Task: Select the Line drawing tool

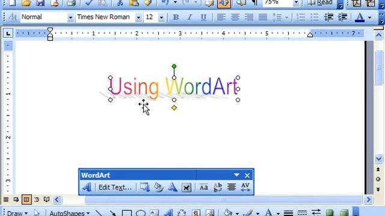Action: [99, 213]
